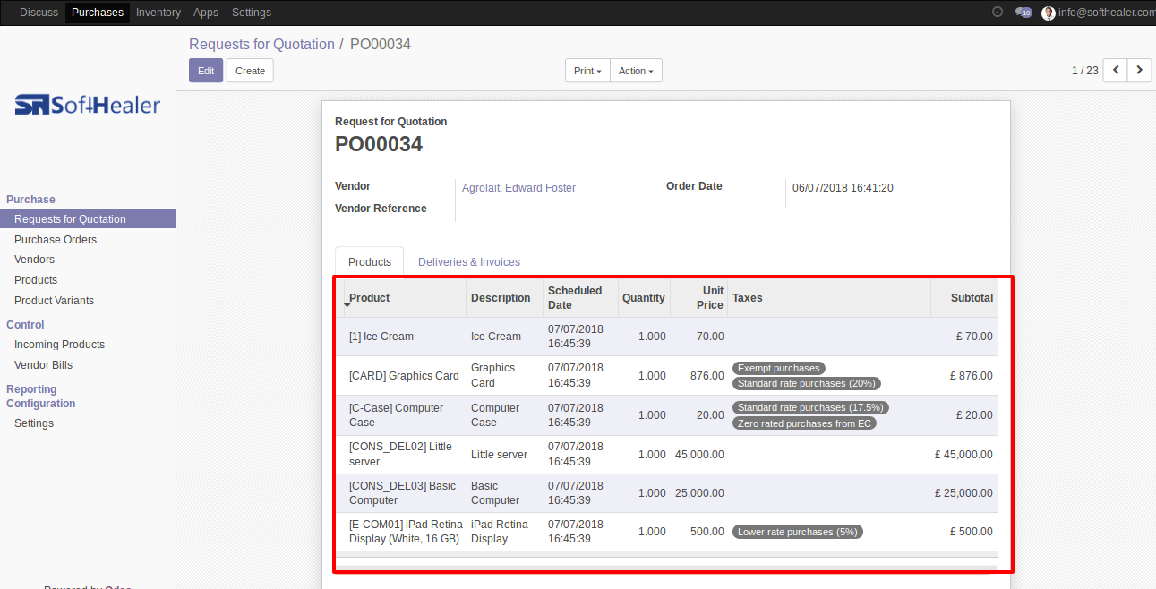Select the [C-Case] Computer Case product cell
This screenshot has width=1156, height=589.
404,415
